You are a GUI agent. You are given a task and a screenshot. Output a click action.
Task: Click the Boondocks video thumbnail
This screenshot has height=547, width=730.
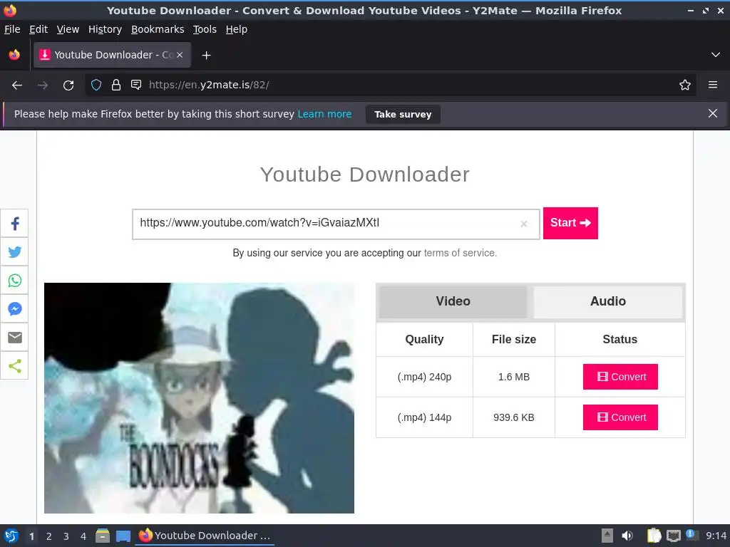200,398
